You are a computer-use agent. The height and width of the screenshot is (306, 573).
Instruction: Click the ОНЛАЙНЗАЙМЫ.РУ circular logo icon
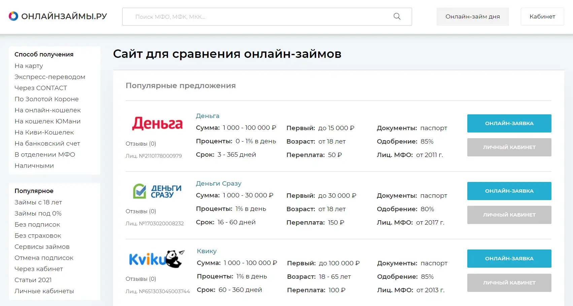coord(13,16)
